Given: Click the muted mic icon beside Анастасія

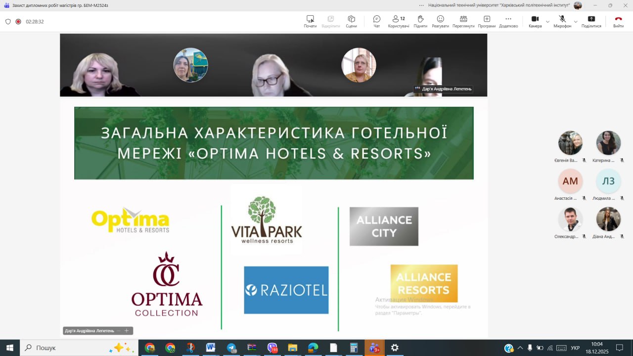Looking at the screenshot, I should pyautogui.click(x=584, y=198).
